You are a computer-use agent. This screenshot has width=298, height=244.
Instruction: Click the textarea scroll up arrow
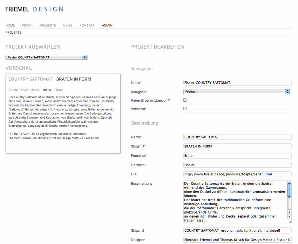[x=289, y=212]
